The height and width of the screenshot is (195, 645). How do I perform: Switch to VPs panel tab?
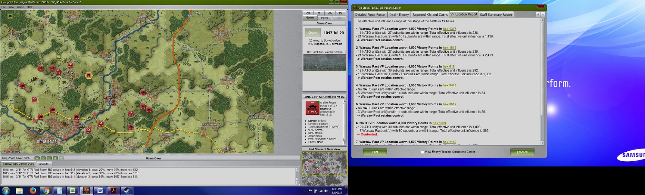(x=330, y=13)
